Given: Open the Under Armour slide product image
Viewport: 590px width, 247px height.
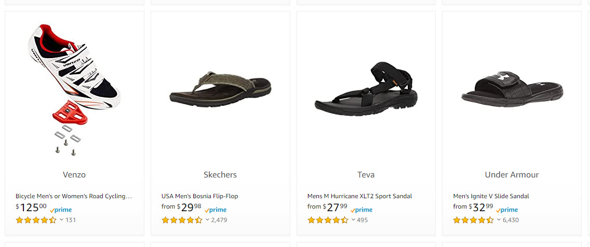Looking at the screenshot, I should [x=512, y=88].
